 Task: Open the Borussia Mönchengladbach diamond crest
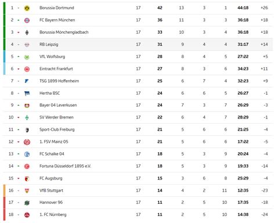coord(27,33)
